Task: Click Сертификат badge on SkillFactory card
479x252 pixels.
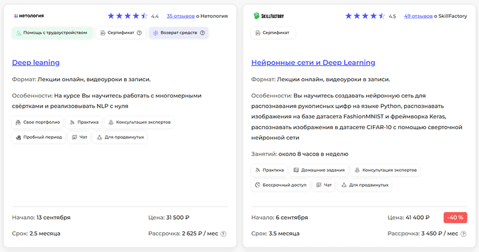Action: [x=273, y=33]
